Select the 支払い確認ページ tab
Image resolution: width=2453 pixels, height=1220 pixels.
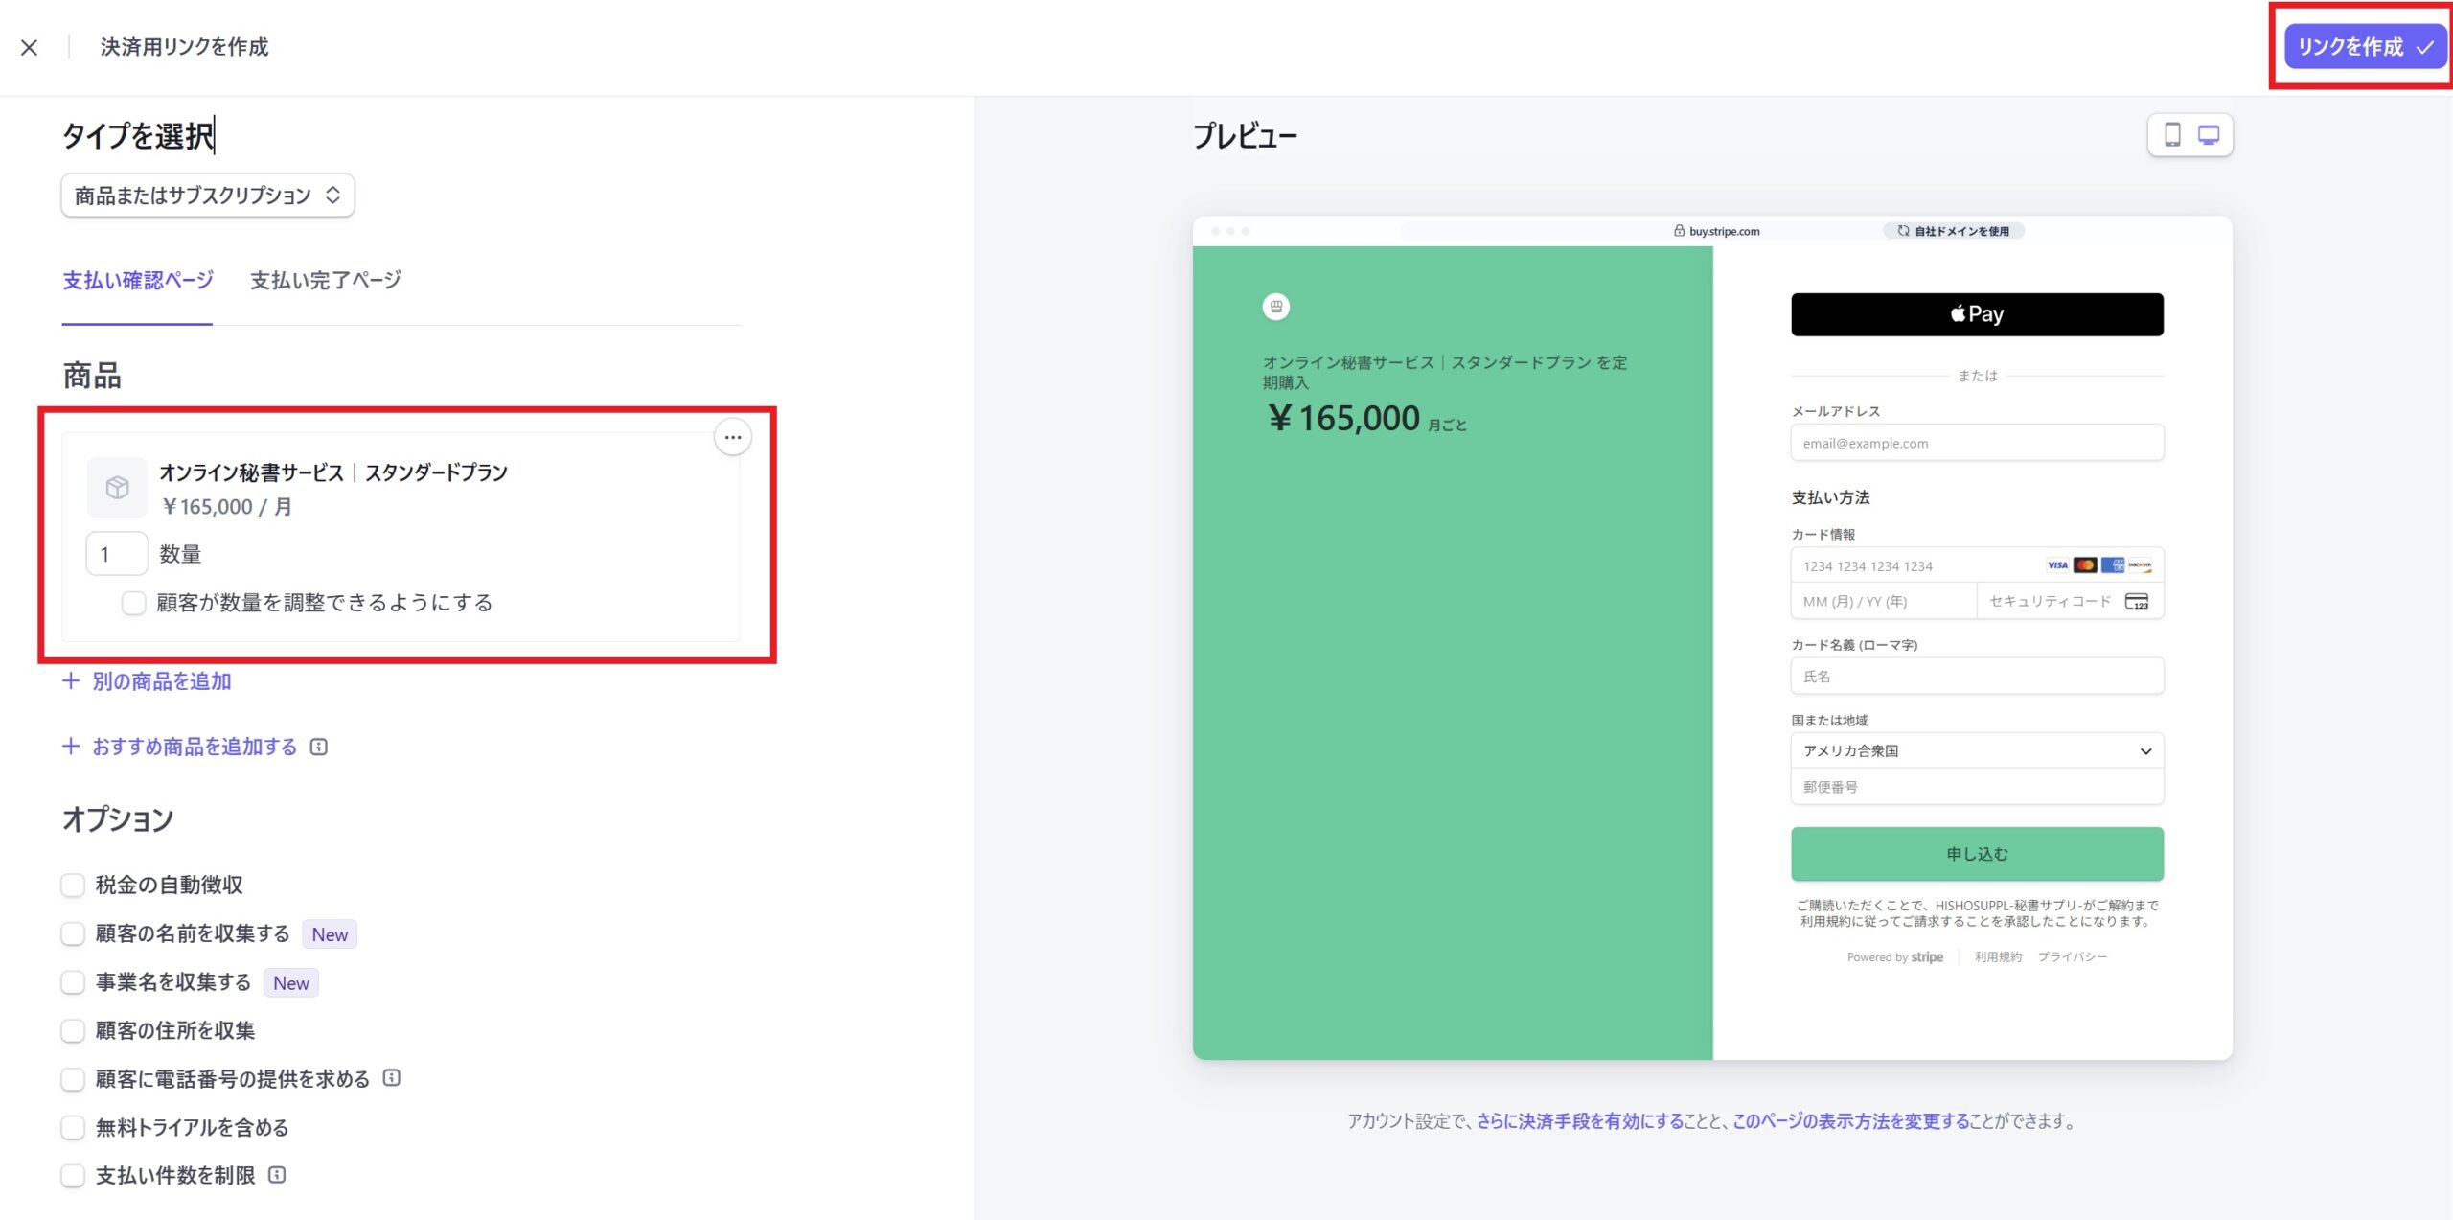(138, 281)
